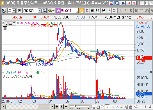Click the interval 20 button

[141, 11]
